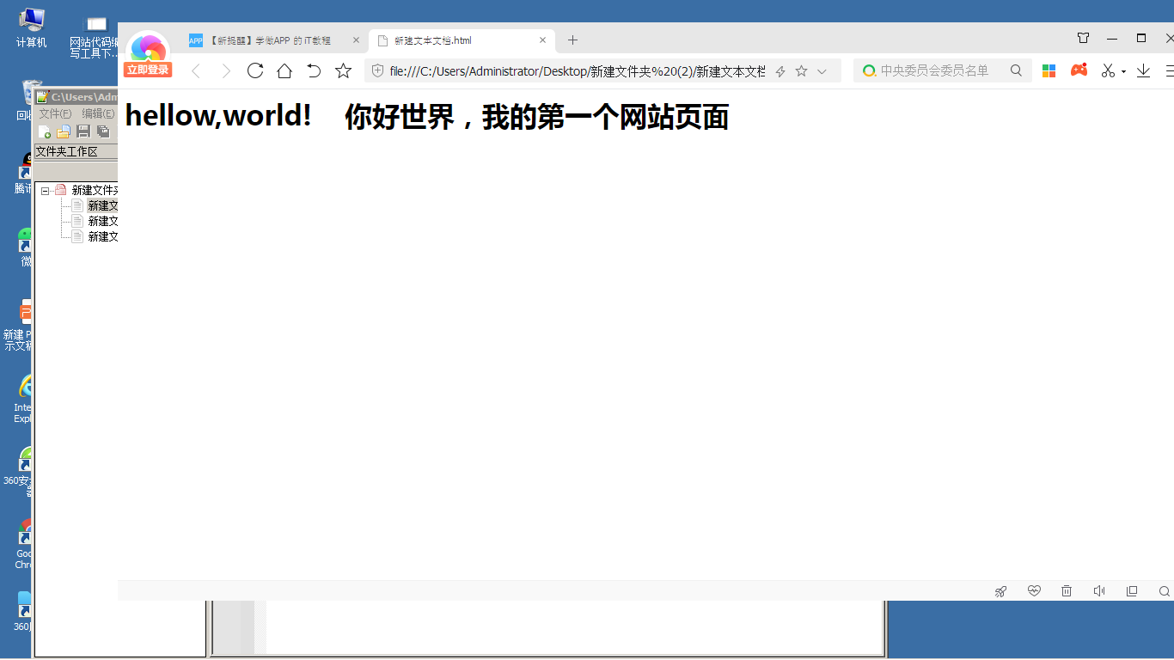
Task: Open the colorful apps grid icon
Action: [x=1049, y=70]
